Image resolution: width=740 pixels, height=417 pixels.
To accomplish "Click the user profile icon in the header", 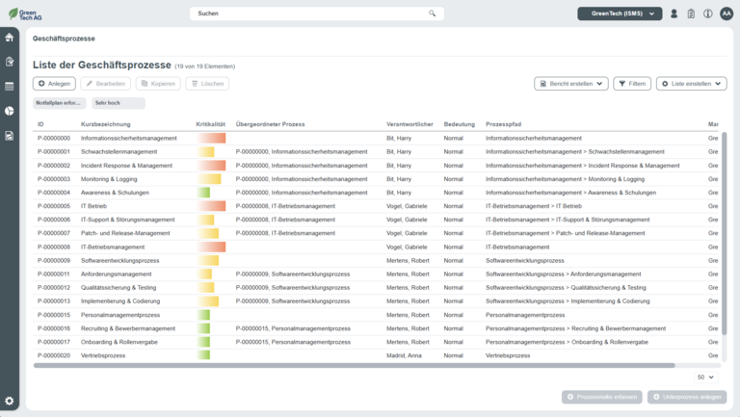I will pos(674,13).
